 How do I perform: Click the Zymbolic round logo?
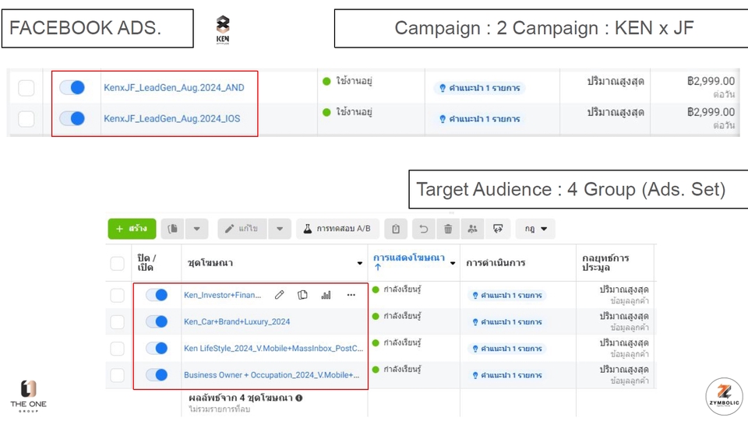coord(724,396)
